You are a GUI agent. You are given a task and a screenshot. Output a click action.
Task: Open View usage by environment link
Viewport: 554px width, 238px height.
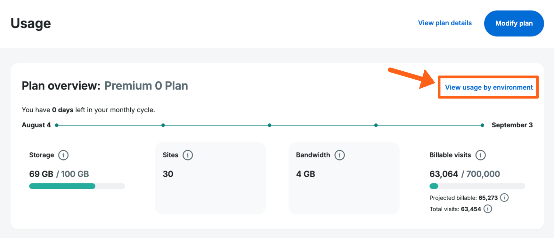click(489, 87)
